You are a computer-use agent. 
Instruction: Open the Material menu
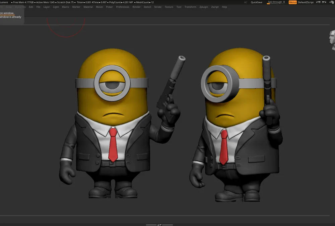click(88, 7)
